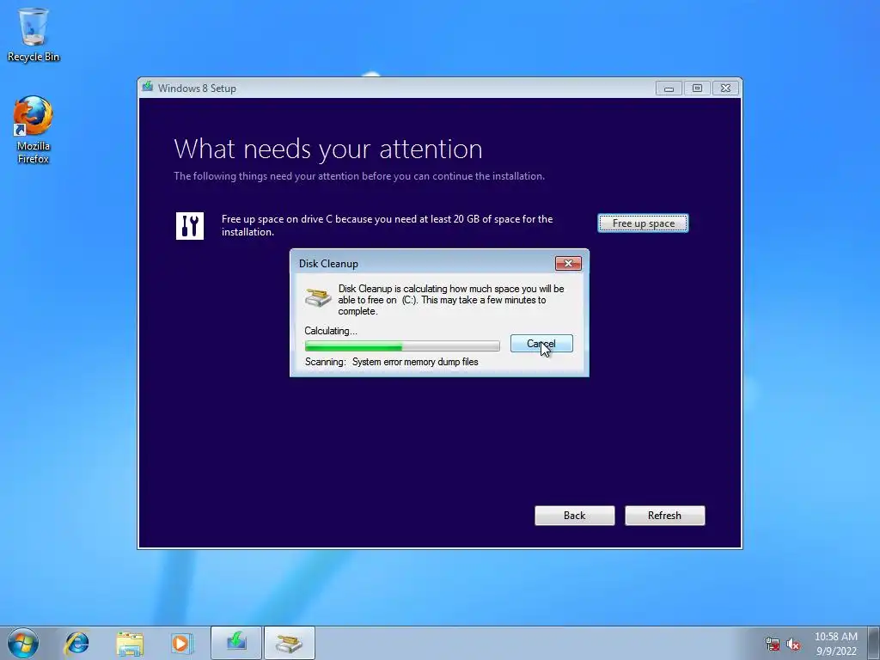Open the Windows Start menu orb

(x=23, y=643)
